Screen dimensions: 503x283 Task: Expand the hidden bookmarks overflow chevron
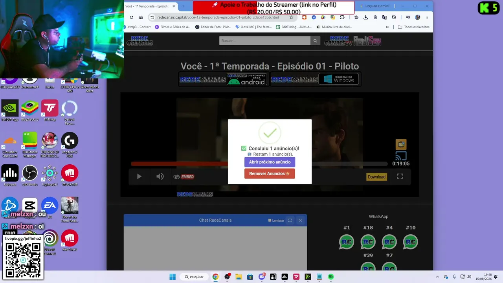click(x=387, y=27)
